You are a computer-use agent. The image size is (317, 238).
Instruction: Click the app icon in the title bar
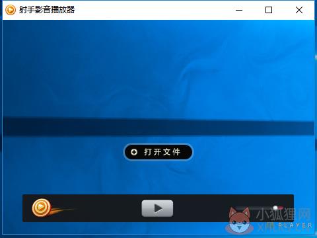tap(11, 10)
